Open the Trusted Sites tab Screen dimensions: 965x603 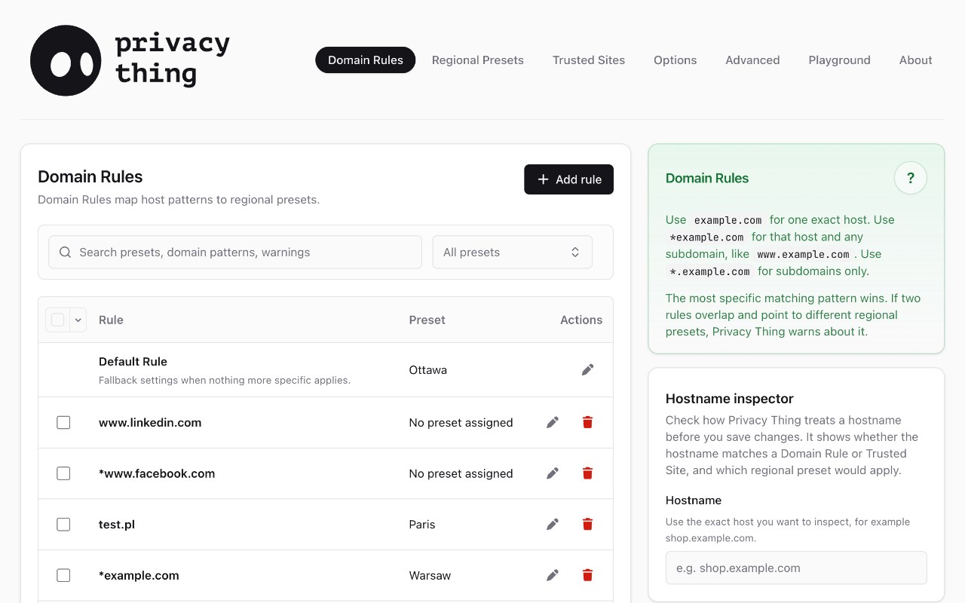(589, 60)
